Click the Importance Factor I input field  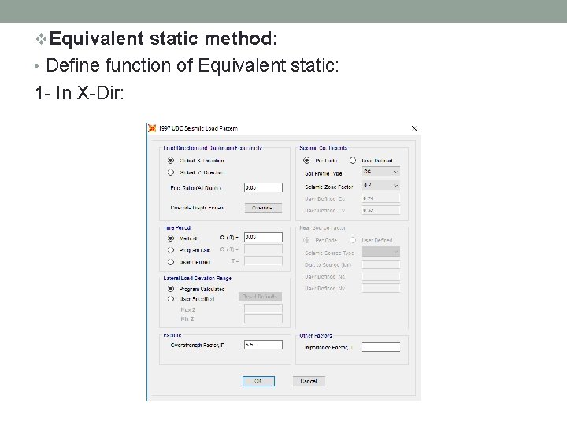(x=381, y=347)
